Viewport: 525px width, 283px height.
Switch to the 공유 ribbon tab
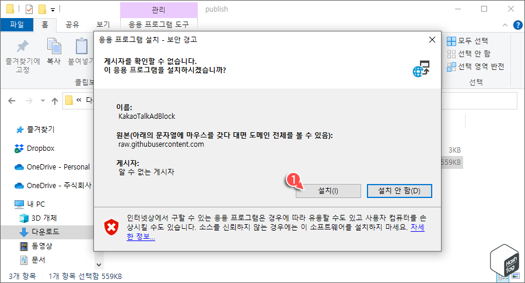point(72,24)
